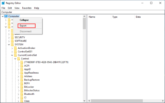Click the BGFX folder icon
This screenshot has width=165, height=103.
coord(22,83)
